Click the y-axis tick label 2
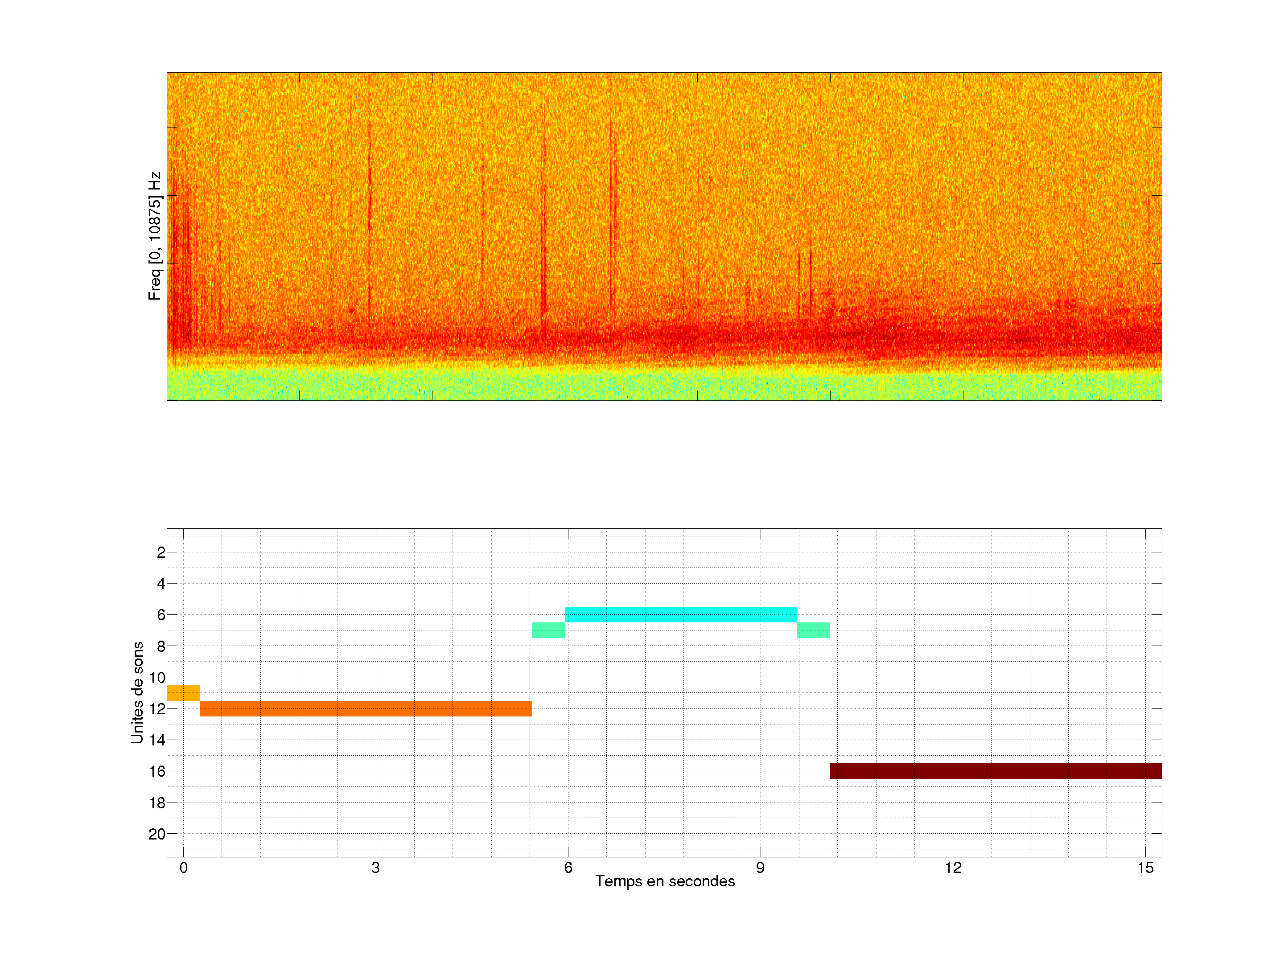The width and height of the screenshot is (1284, 963). click(x=161, y=552)
